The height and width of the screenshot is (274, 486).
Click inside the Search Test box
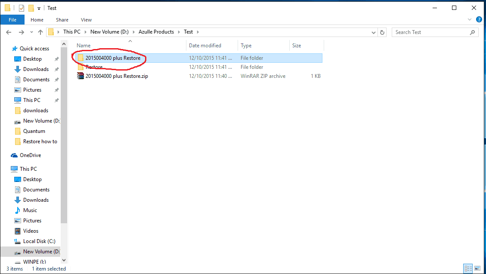(430, 32)
